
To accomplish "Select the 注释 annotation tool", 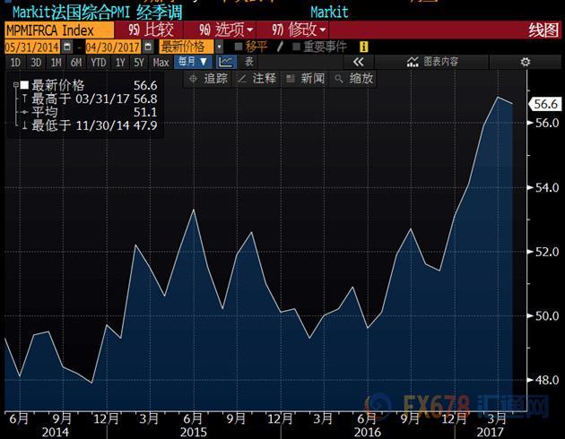I will click(x=256, y=79).
